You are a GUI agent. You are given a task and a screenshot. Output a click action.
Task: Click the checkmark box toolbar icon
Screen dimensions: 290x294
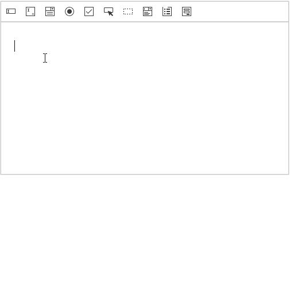(x=89, y=11)
